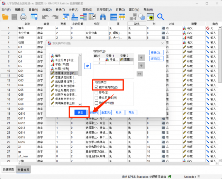Image resolution: width=222 pixels, height=179 pixels.
Task: Close the 双关联样本检验 dialog
Action: pos(162,43)
